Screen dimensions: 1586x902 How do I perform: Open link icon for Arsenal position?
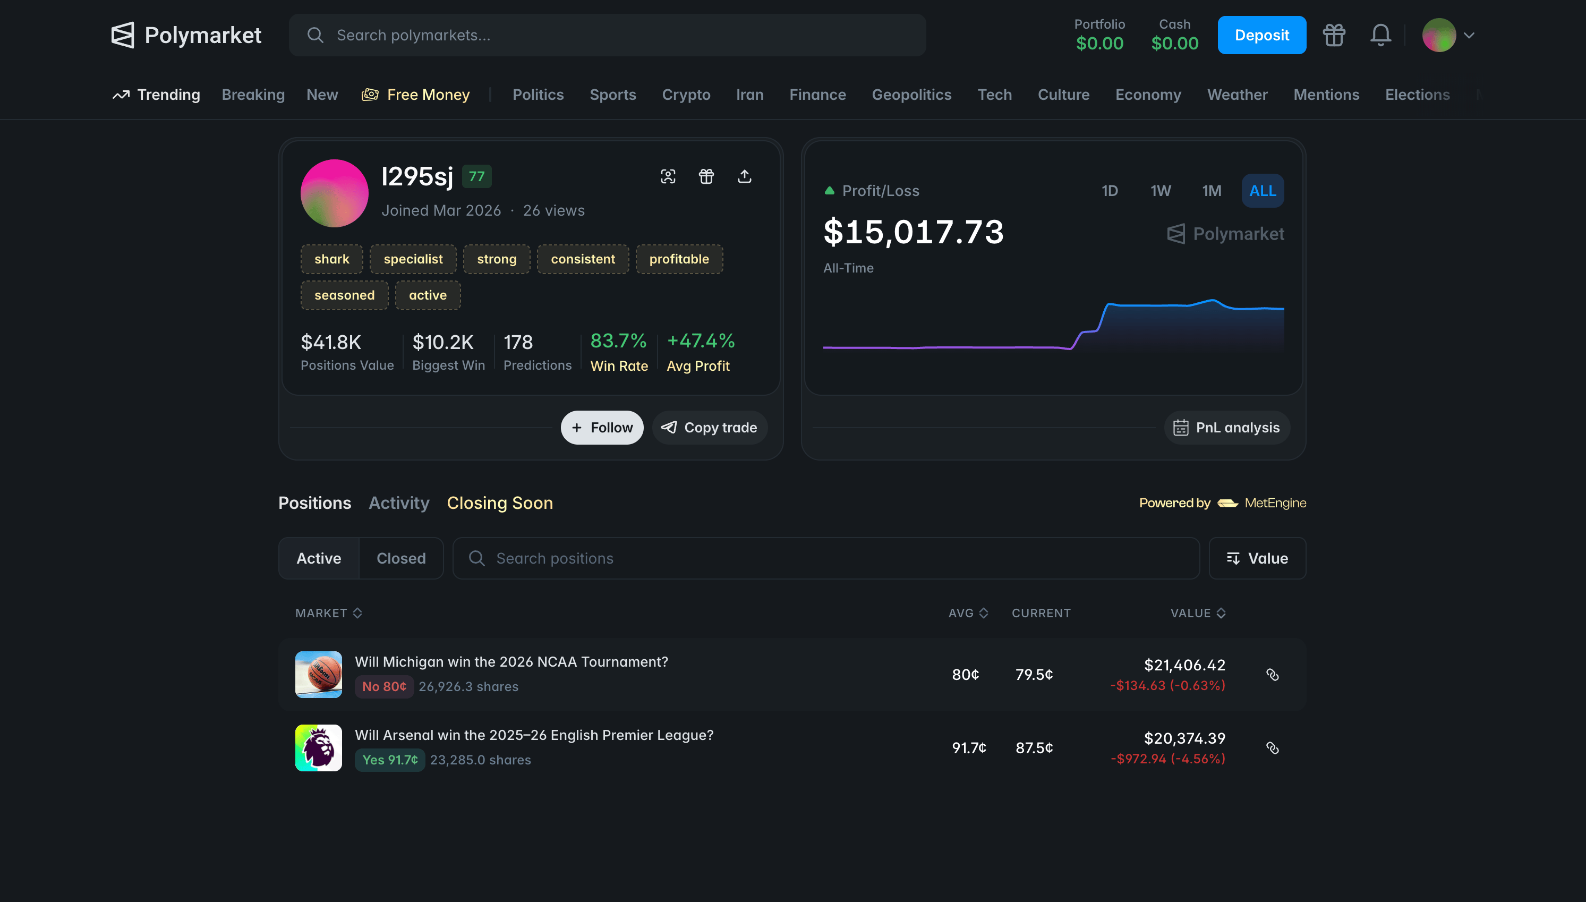(1272, 748)
